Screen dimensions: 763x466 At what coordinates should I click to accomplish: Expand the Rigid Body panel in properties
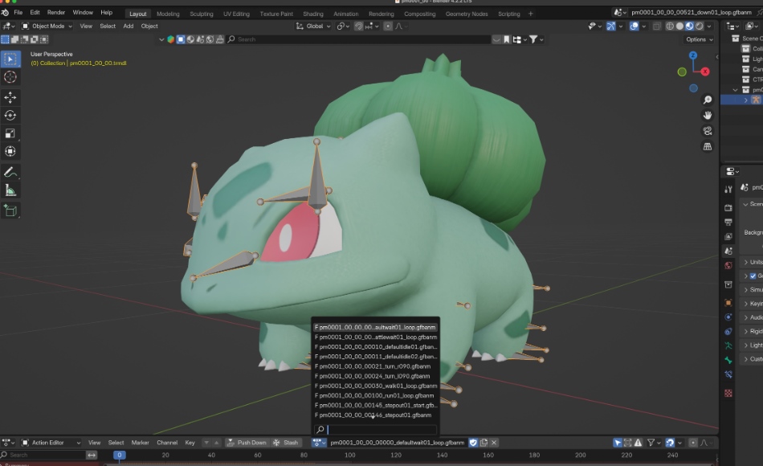753,331
